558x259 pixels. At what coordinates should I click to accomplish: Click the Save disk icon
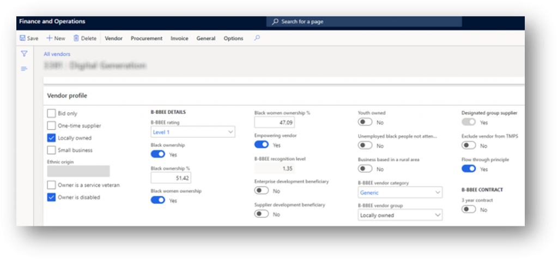pyautogui.click(x=22, y=39)
